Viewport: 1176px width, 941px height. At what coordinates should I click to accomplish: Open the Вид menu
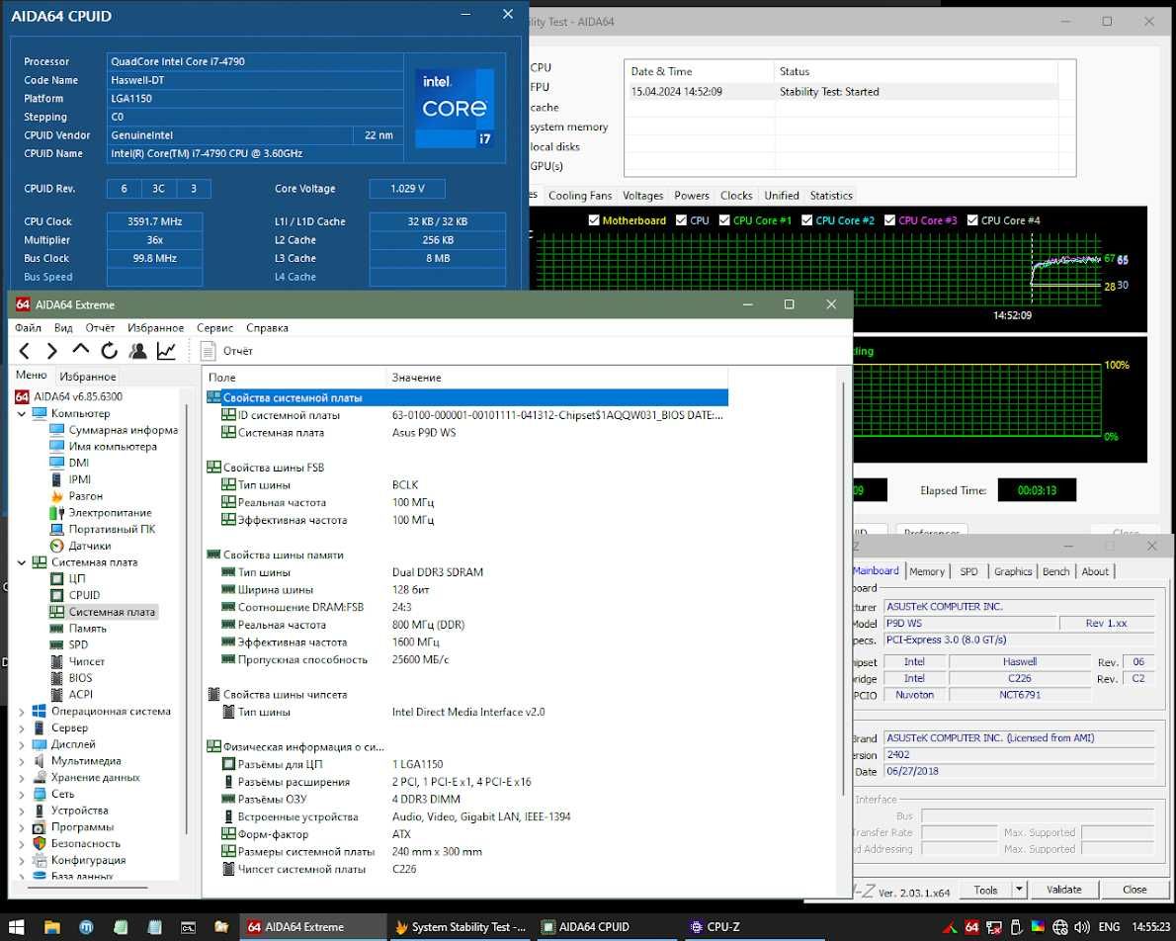[63, 328]
